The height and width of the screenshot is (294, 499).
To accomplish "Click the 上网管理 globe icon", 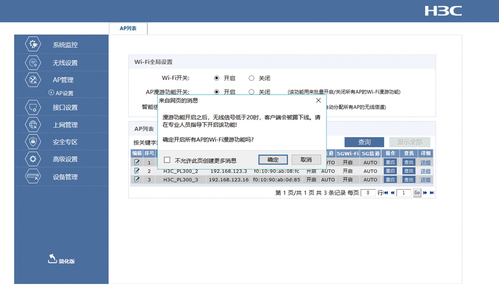I will 33,124.
